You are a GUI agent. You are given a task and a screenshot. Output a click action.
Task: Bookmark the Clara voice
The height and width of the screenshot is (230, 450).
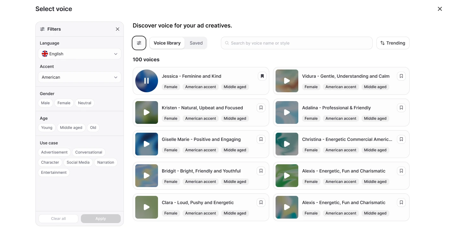pos(261,203)
